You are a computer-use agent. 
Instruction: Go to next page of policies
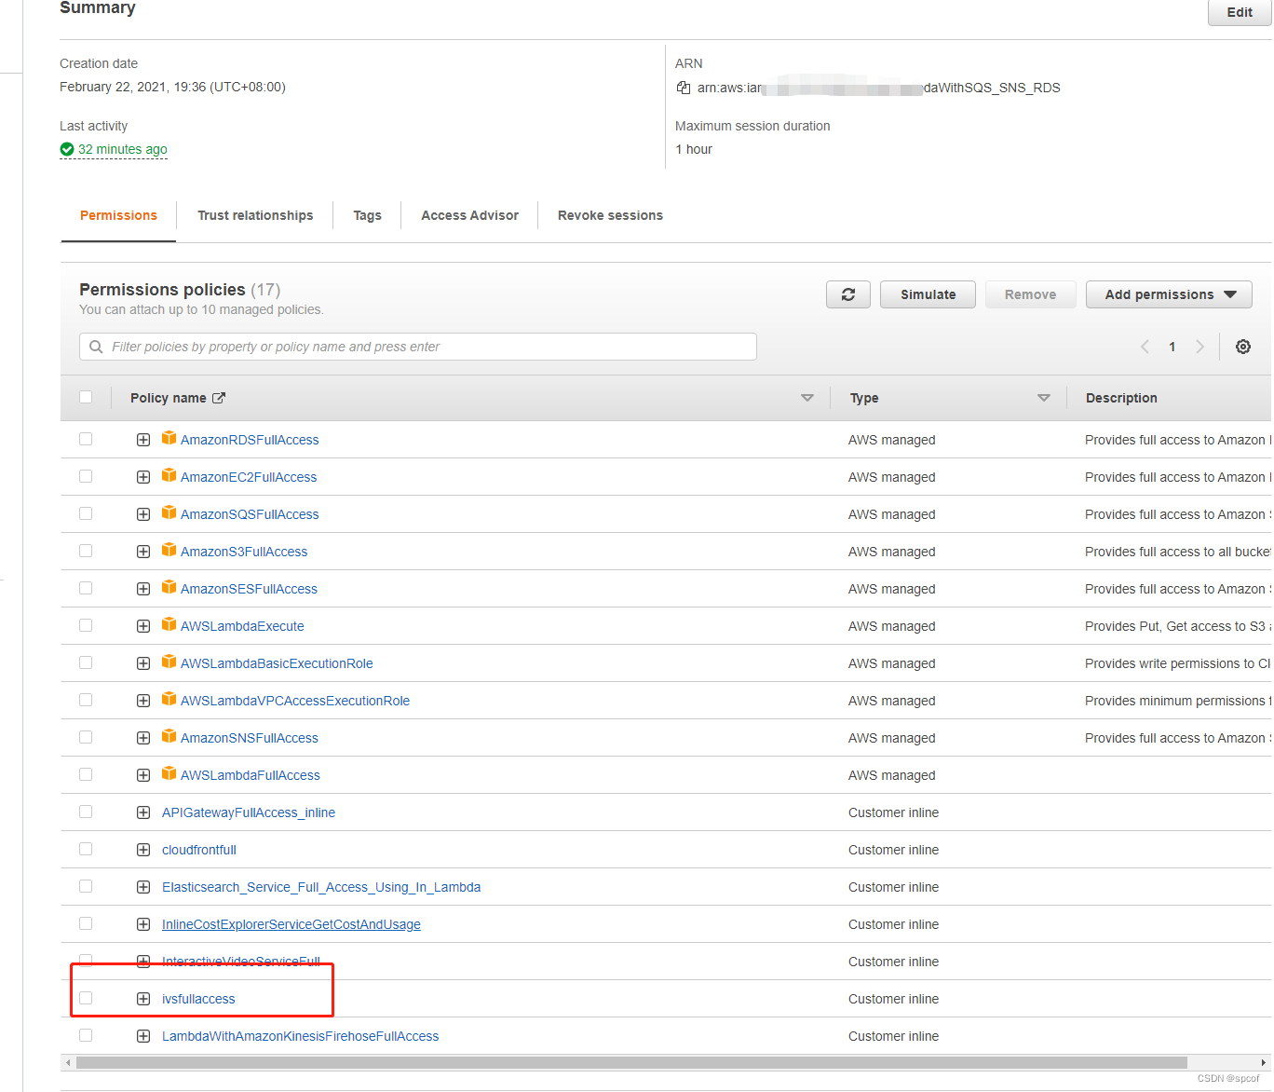click(1199, 347)
